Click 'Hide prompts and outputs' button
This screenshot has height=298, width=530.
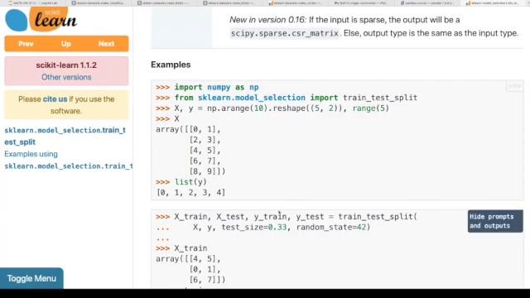coord(495,221)
